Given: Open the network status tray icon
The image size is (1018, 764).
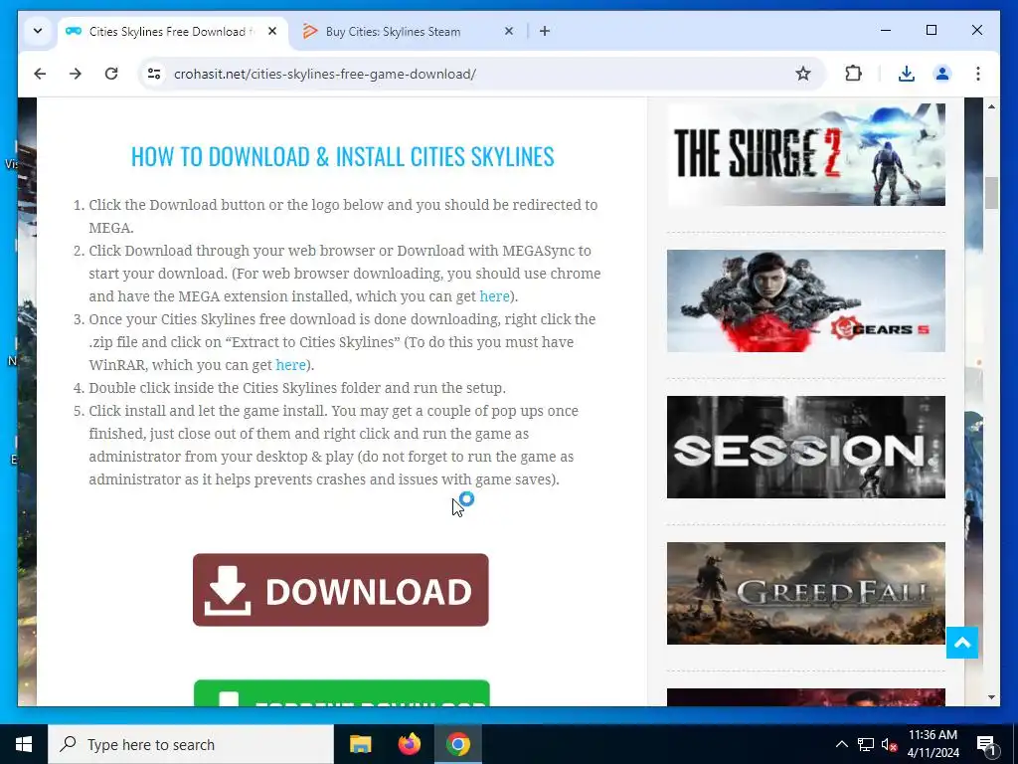Looking at the screenshot, I should coord(866,744).
